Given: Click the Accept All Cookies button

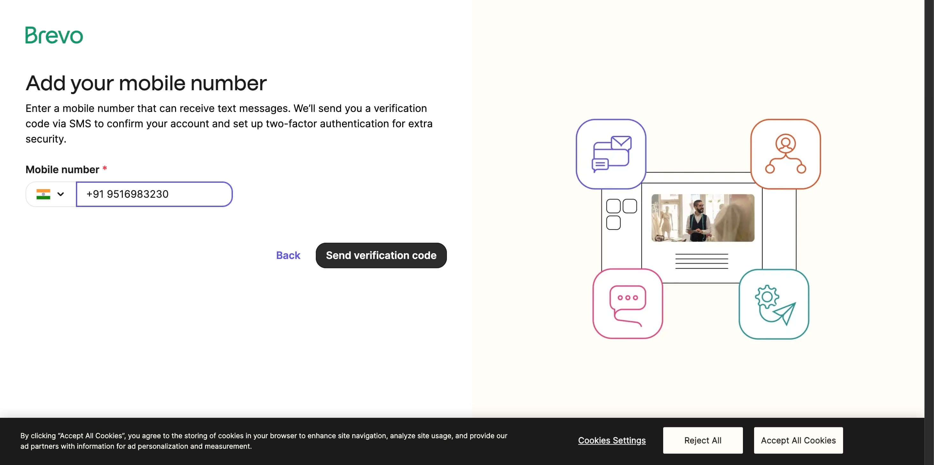Looking at the screenshot, I should coord(798,440).
